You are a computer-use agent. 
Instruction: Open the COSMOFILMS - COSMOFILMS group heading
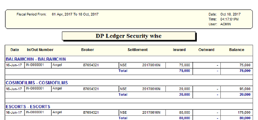point(37,83)
